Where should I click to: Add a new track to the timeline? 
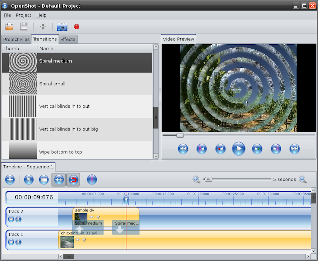tap(10, 180)
